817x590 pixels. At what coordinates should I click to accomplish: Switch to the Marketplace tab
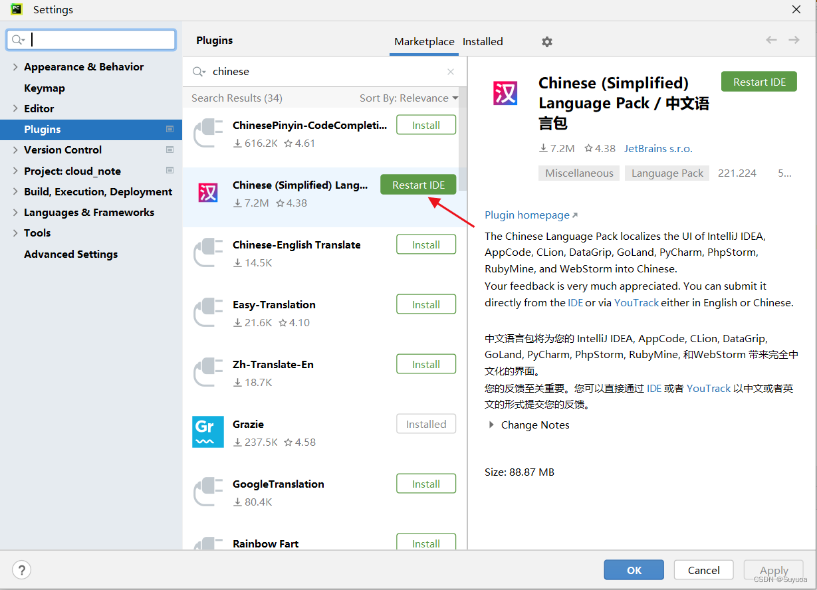424,41
